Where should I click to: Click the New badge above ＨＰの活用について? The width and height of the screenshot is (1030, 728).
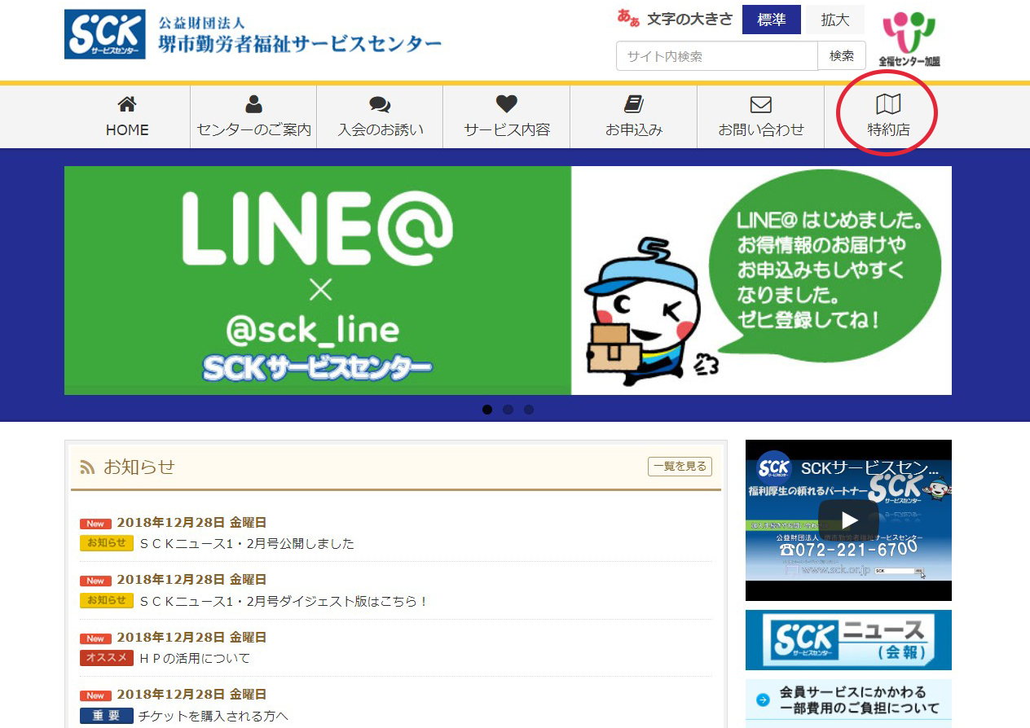[x=95, y=638]
